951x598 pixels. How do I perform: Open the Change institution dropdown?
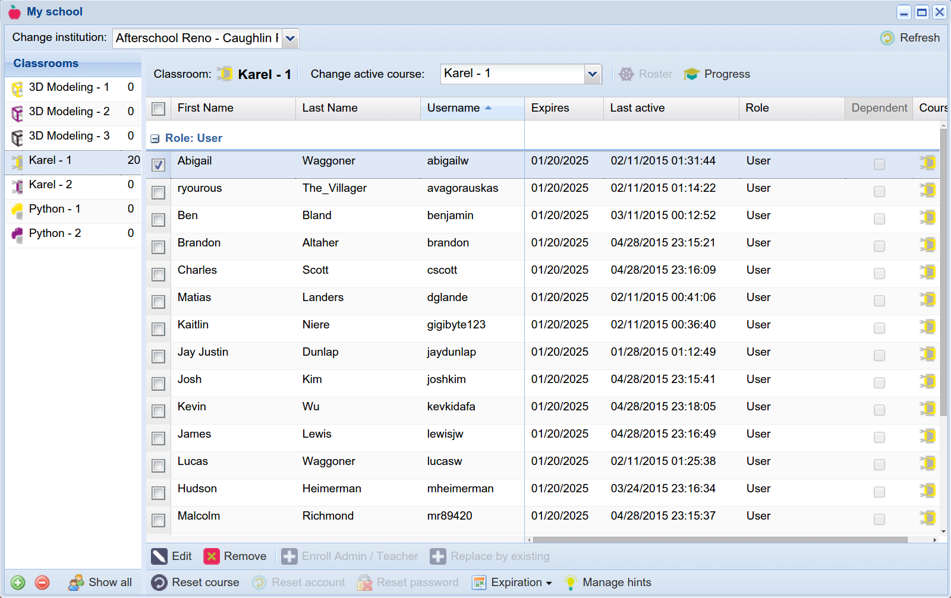289,38
